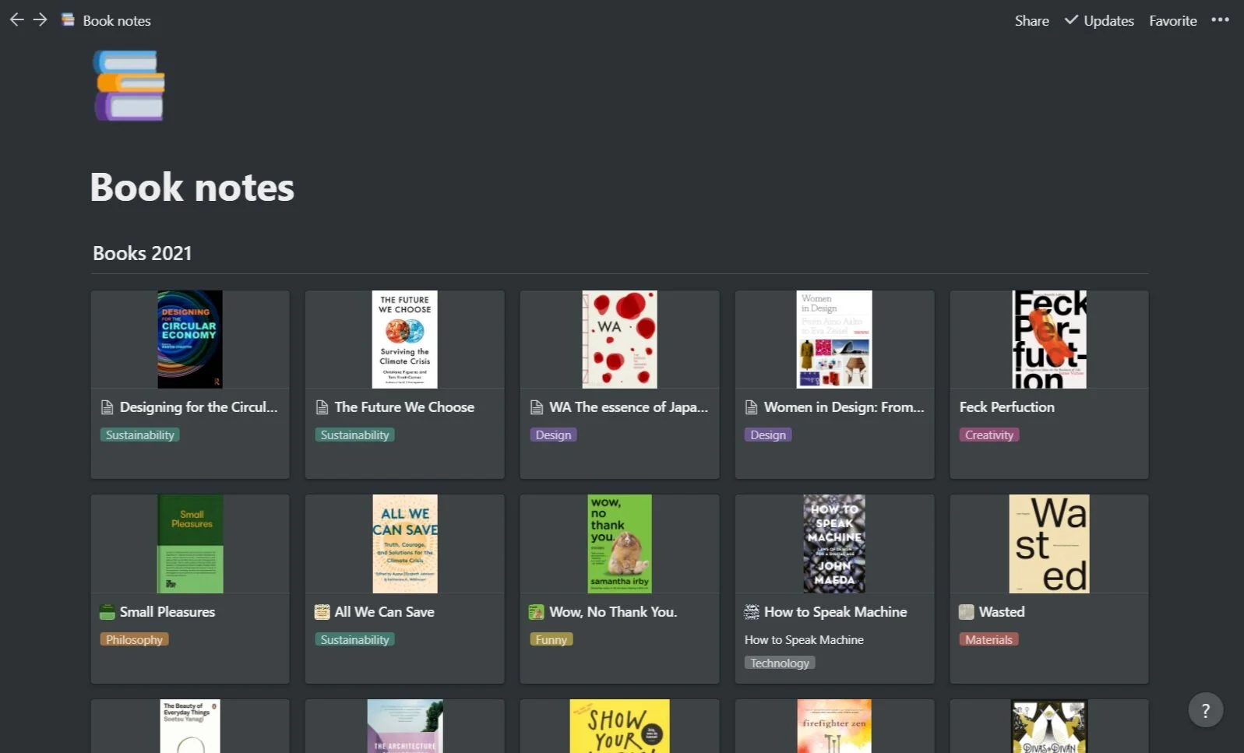Open the Wasted cover image
The width and height of the screenshot is (1244, 753).
click(1049, 544)
